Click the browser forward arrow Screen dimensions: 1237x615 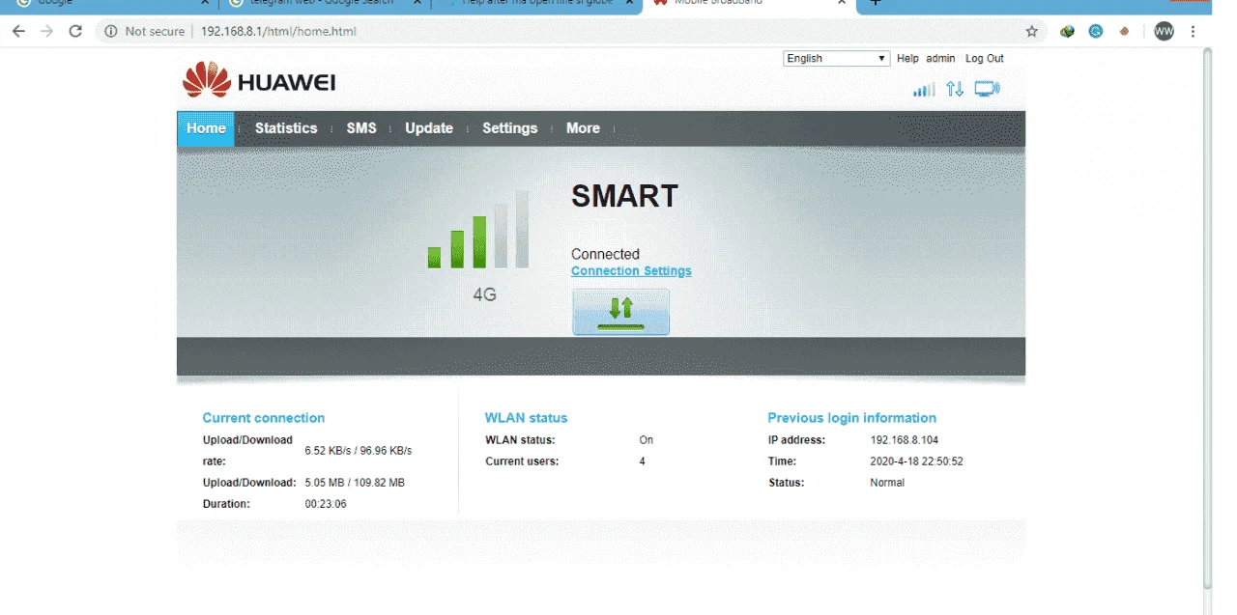(x=46, y=31)
